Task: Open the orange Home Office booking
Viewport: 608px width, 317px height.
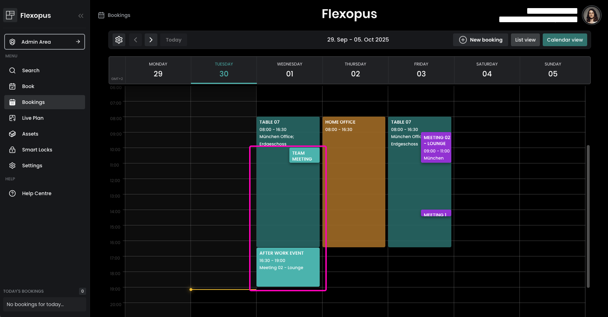Action: (x=354, y=183)
